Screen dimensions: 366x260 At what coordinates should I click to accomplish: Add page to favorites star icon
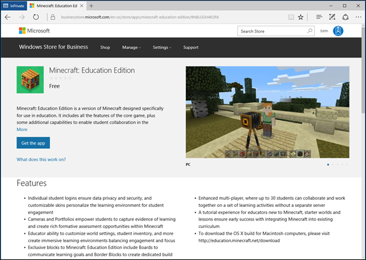click(x=301, y=17)
